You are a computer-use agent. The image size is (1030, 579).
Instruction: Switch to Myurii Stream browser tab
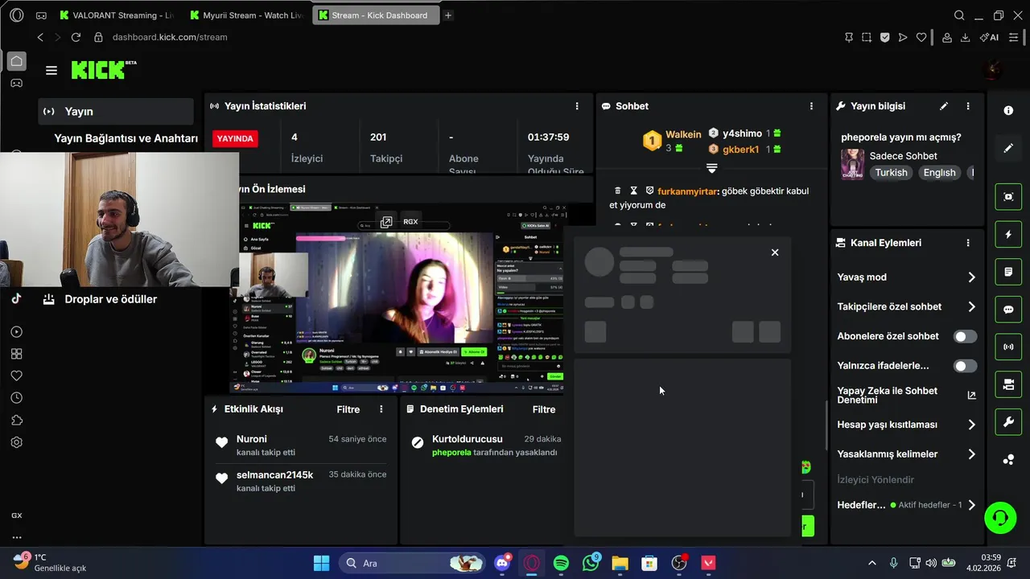246,15
